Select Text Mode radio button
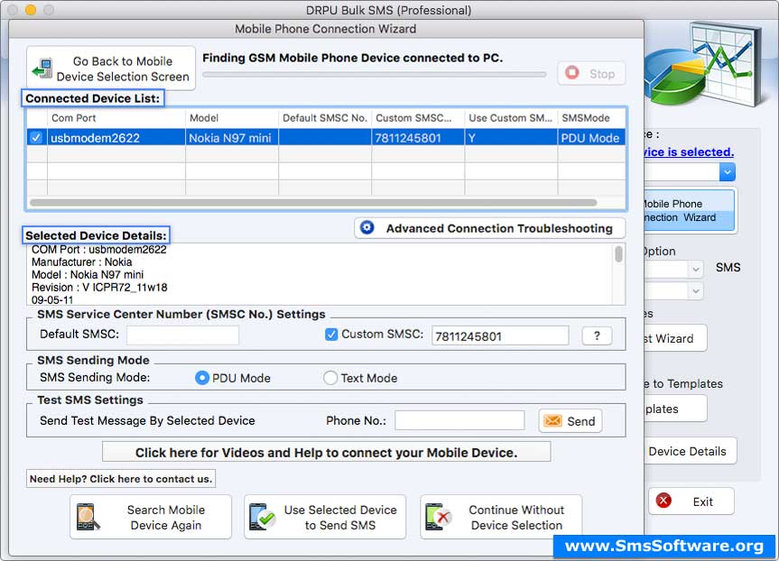This screenshot has width=779, height=561. pos(330,378)
